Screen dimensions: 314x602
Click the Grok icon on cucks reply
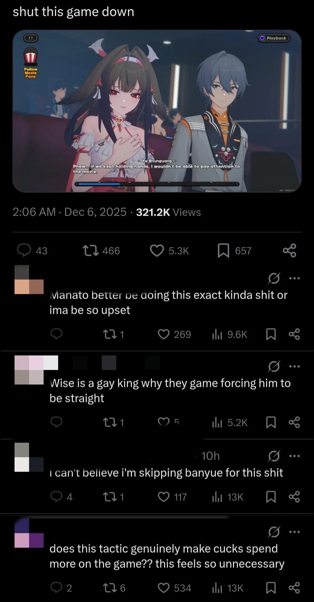tap(274, 532)
